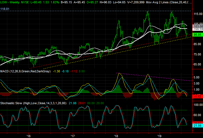The height and width of the screenshot is (138, 203).
Task: Click the 100.00 stochastic axis label
Action: point(198,105)
